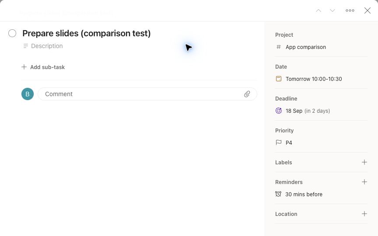Close the task detail view

point(367,10)
